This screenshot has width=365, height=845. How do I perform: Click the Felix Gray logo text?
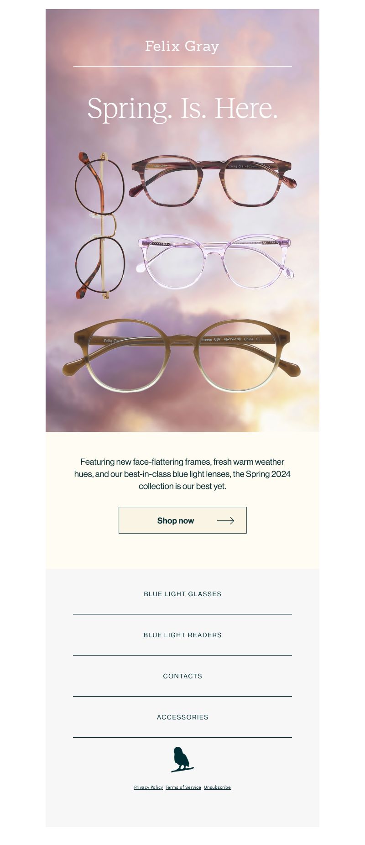(x=182, y=47)
